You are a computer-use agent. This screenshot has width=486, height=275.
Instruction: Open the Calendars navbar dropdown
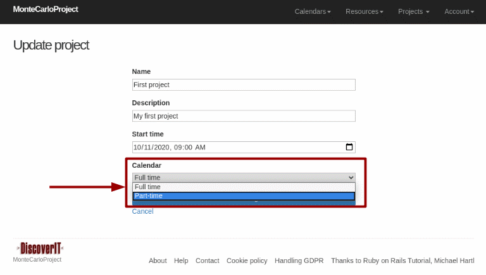coord(313,11)
